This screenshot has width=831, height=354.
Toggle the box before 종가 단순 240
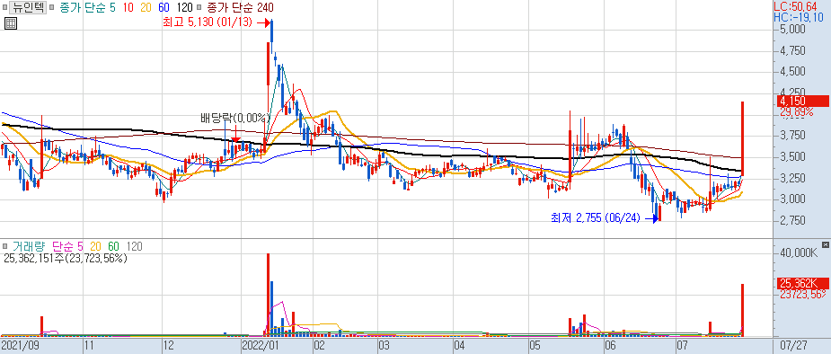pyautogui.click(x=199, y=7)
